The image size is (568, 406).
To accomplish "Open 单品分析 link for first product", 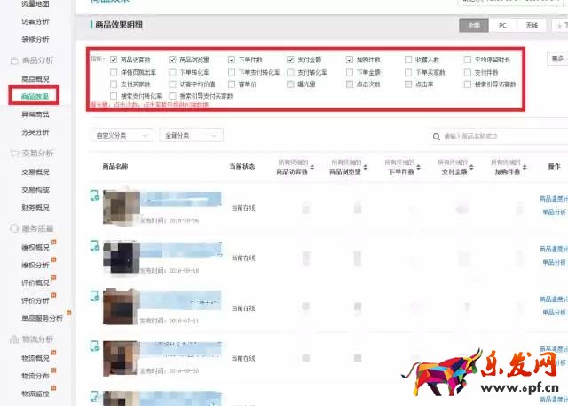I will click(552, 211).
